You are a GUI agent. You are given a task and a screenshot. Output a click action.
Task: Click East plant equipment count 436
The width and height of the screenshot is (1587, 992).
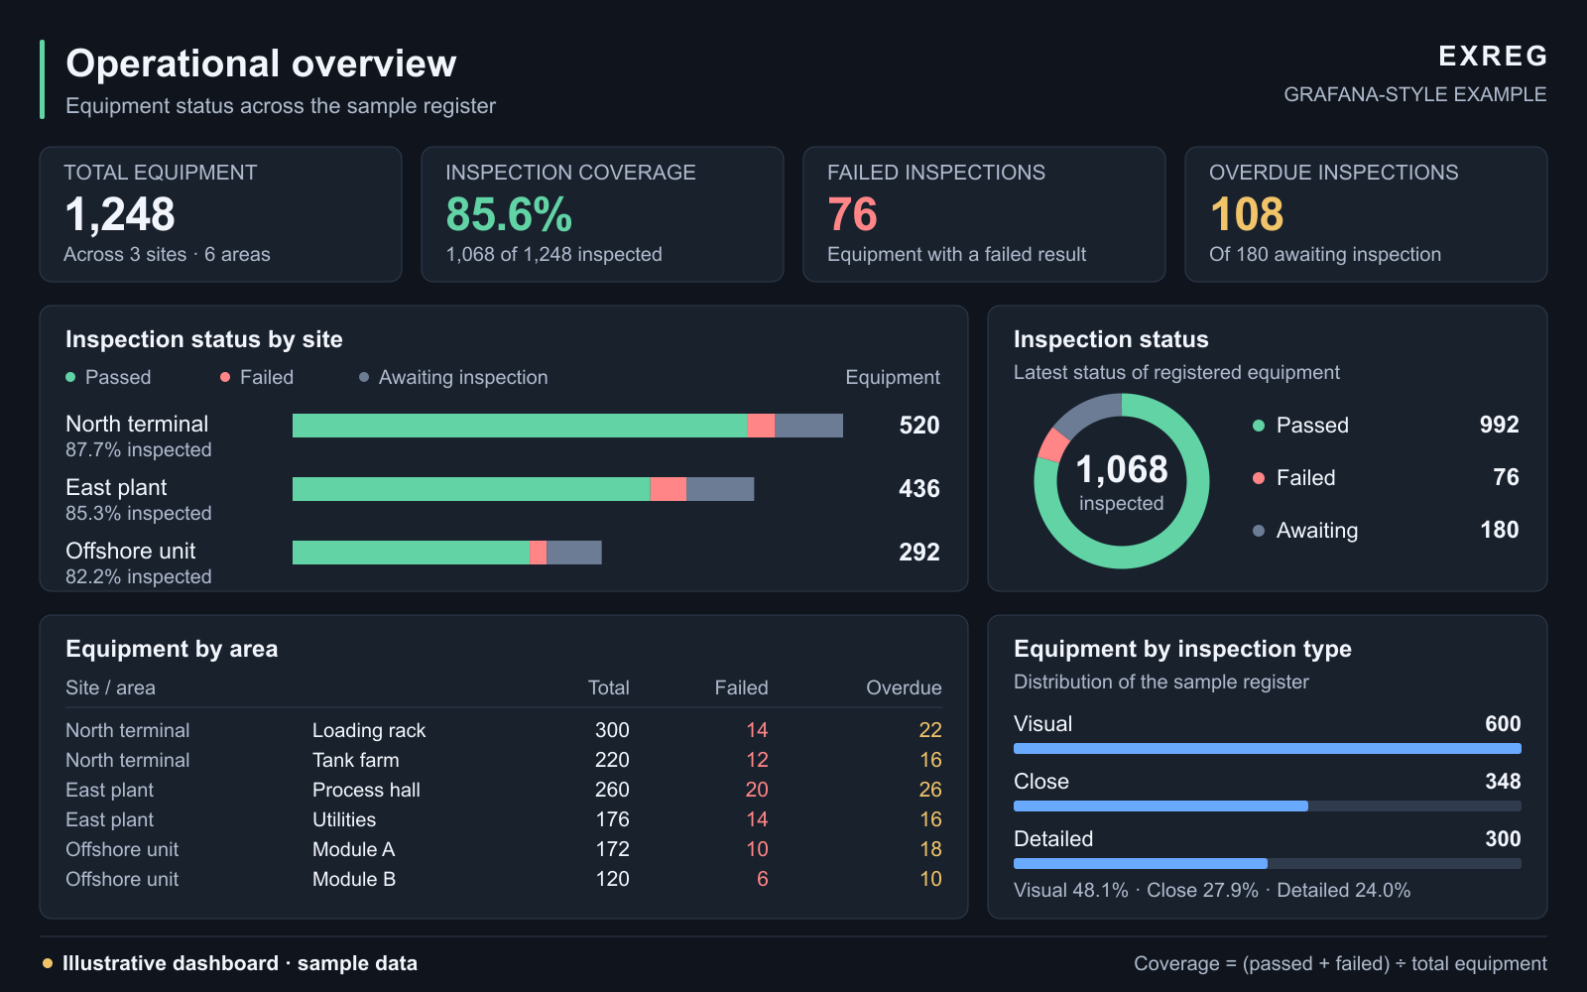(x=919, y=489)
